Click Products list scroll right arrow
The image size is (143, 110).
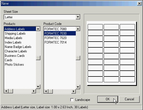pyautogui.click(x=34, y=91)
